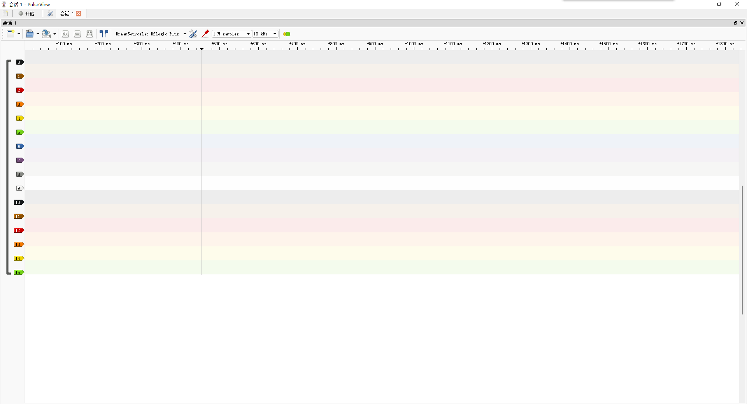Save capture with the save icon
Screen dimensions: 747x404
point(46,34)
